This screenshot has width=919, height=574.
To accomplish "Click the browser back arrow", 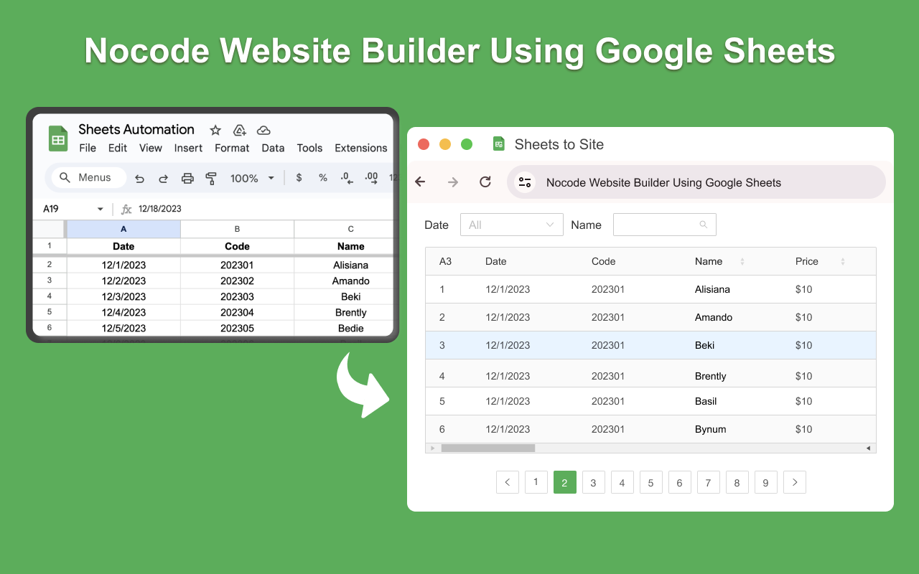I will coord(421,182).
